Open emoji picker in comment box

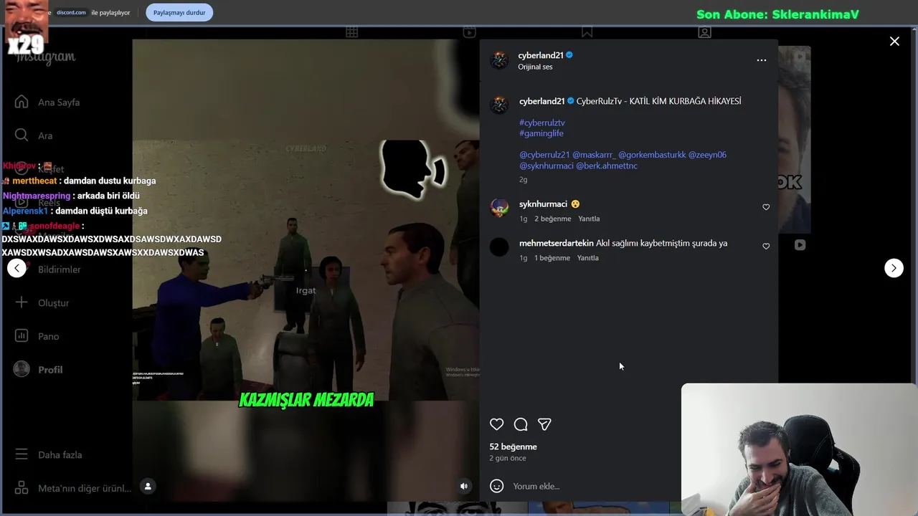[x=496, y=486]
